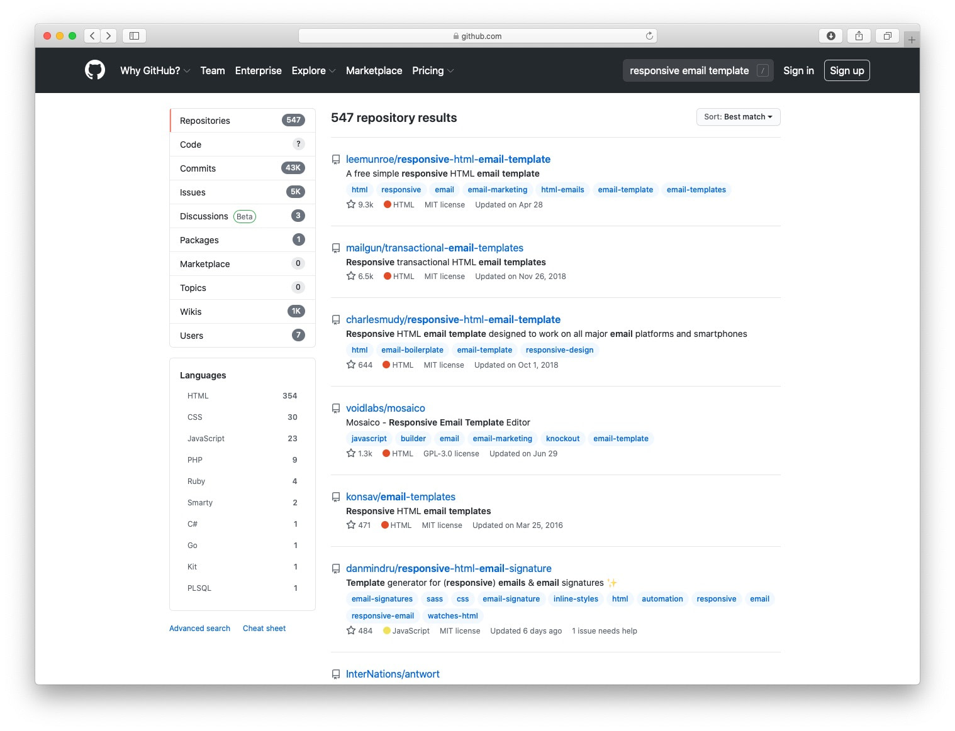Open InterNations/antwort repository link

(x=393, y=674)
